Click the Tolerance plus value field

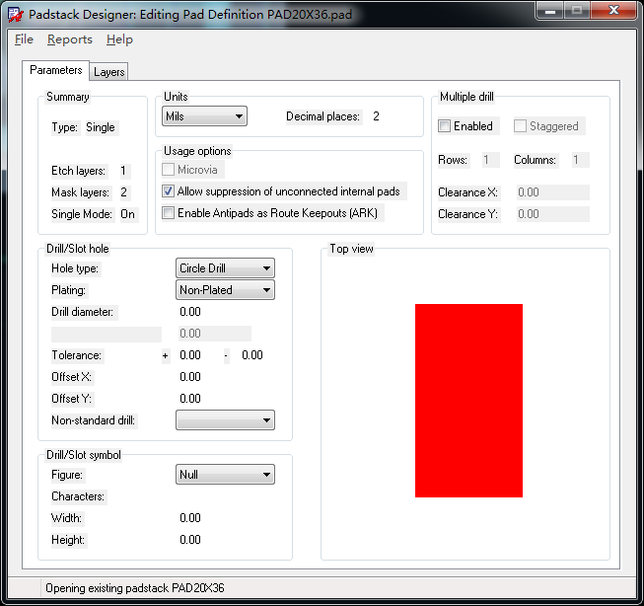(190, 355)
